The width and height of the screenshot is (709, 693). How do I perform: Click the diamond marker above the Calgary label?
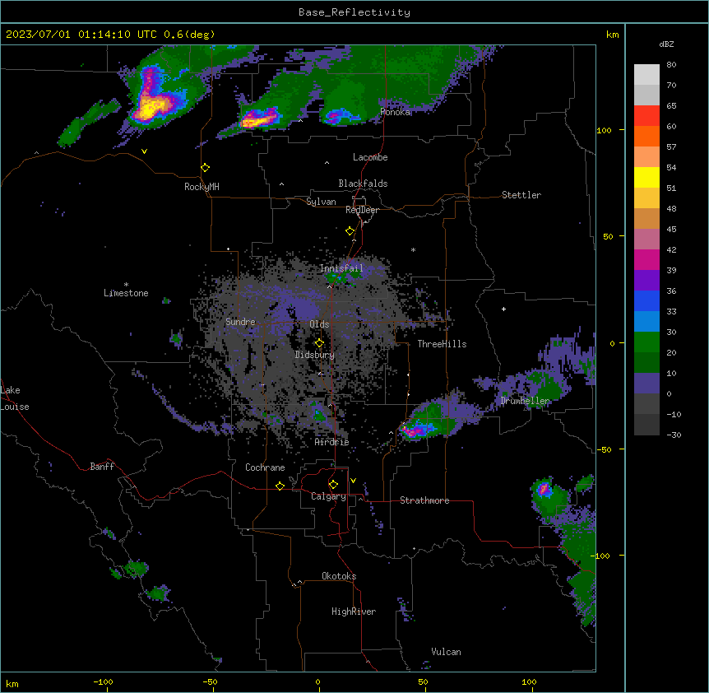[x=333, y=485]
